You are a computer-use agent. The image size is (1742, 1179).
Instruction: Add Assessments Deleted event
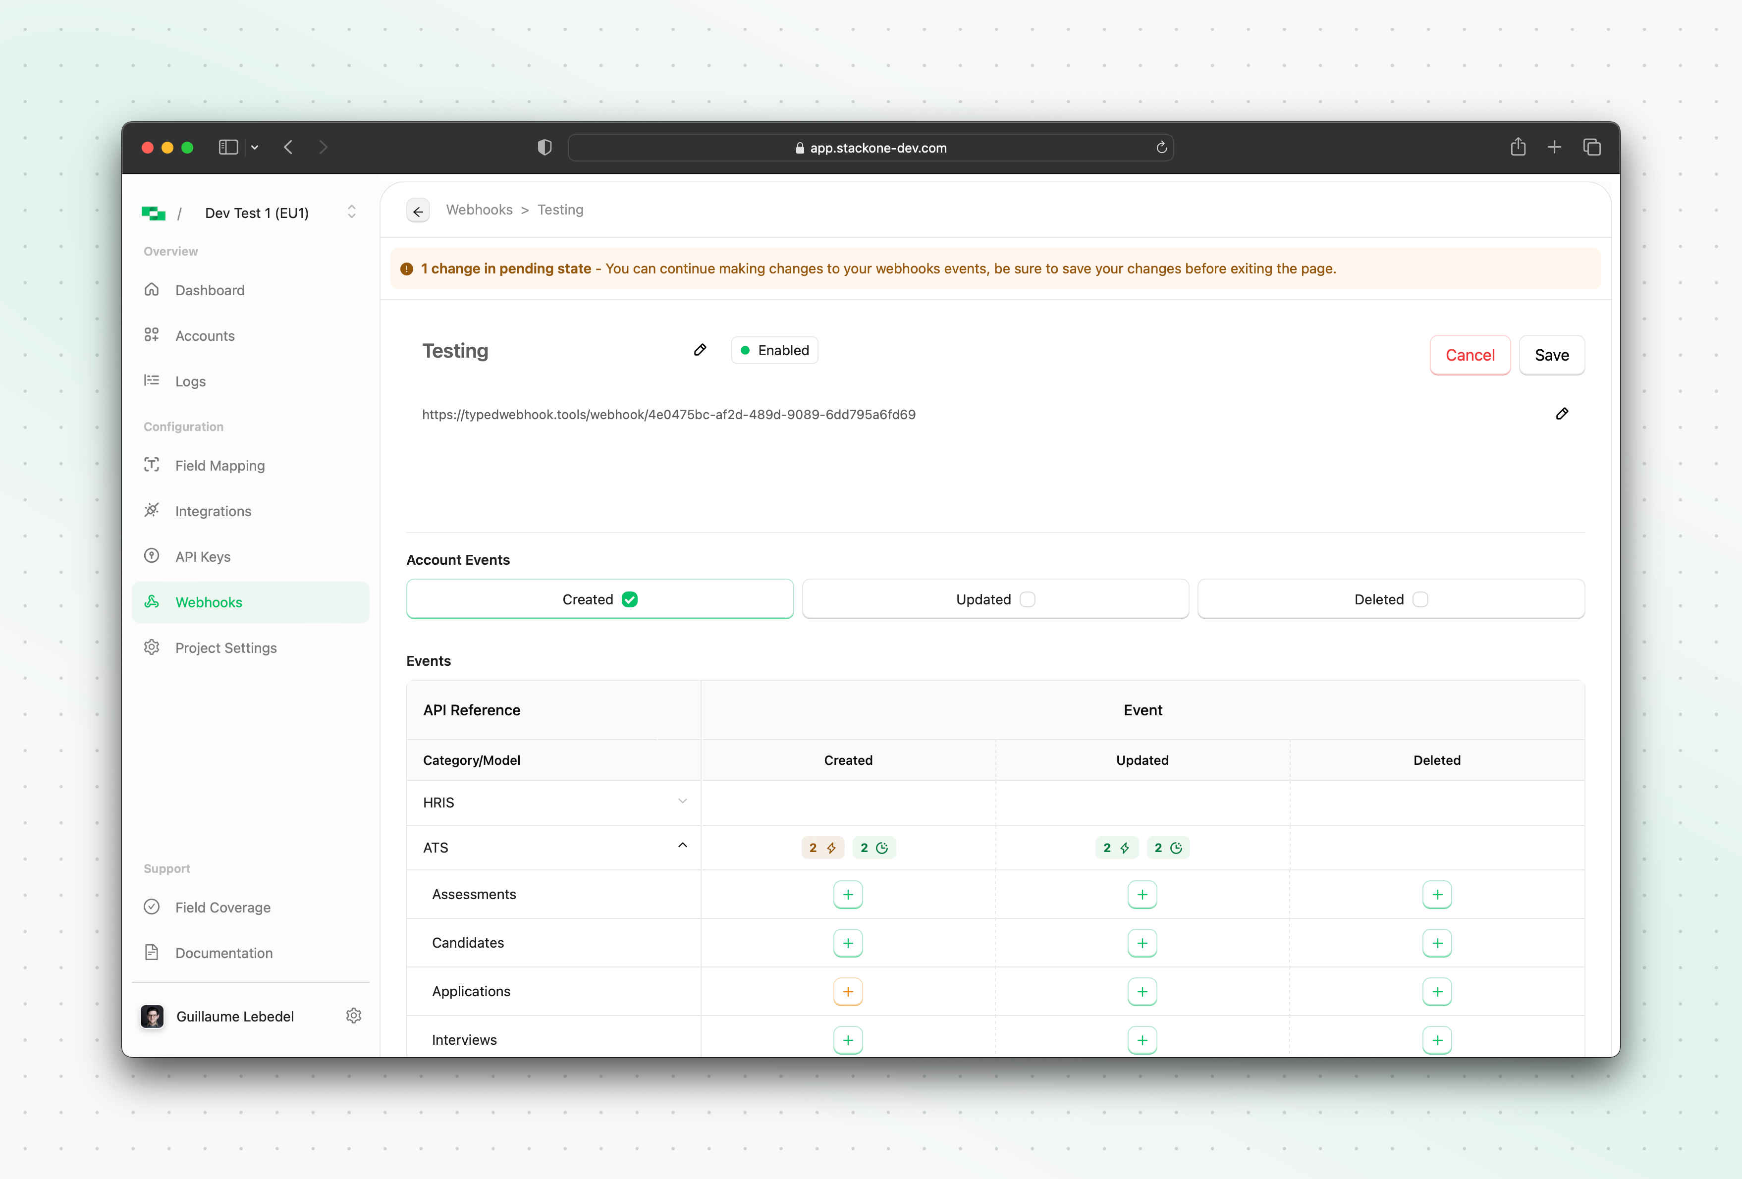click(1436, 894)
